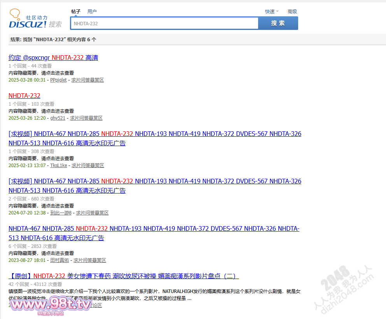Open author 到此一游8's profile

[x=61, y=213]
